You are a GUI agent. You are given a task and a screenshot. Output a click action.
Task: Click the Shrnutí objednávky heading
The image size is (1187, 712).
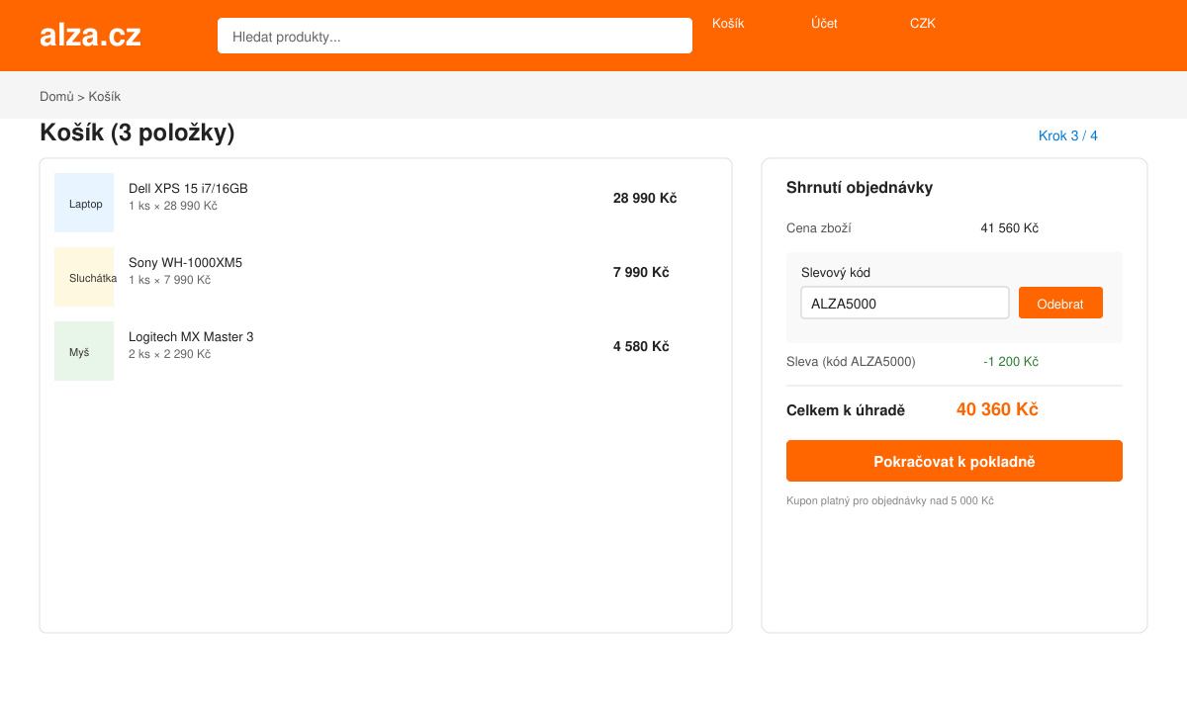click(x=860, y=187)
